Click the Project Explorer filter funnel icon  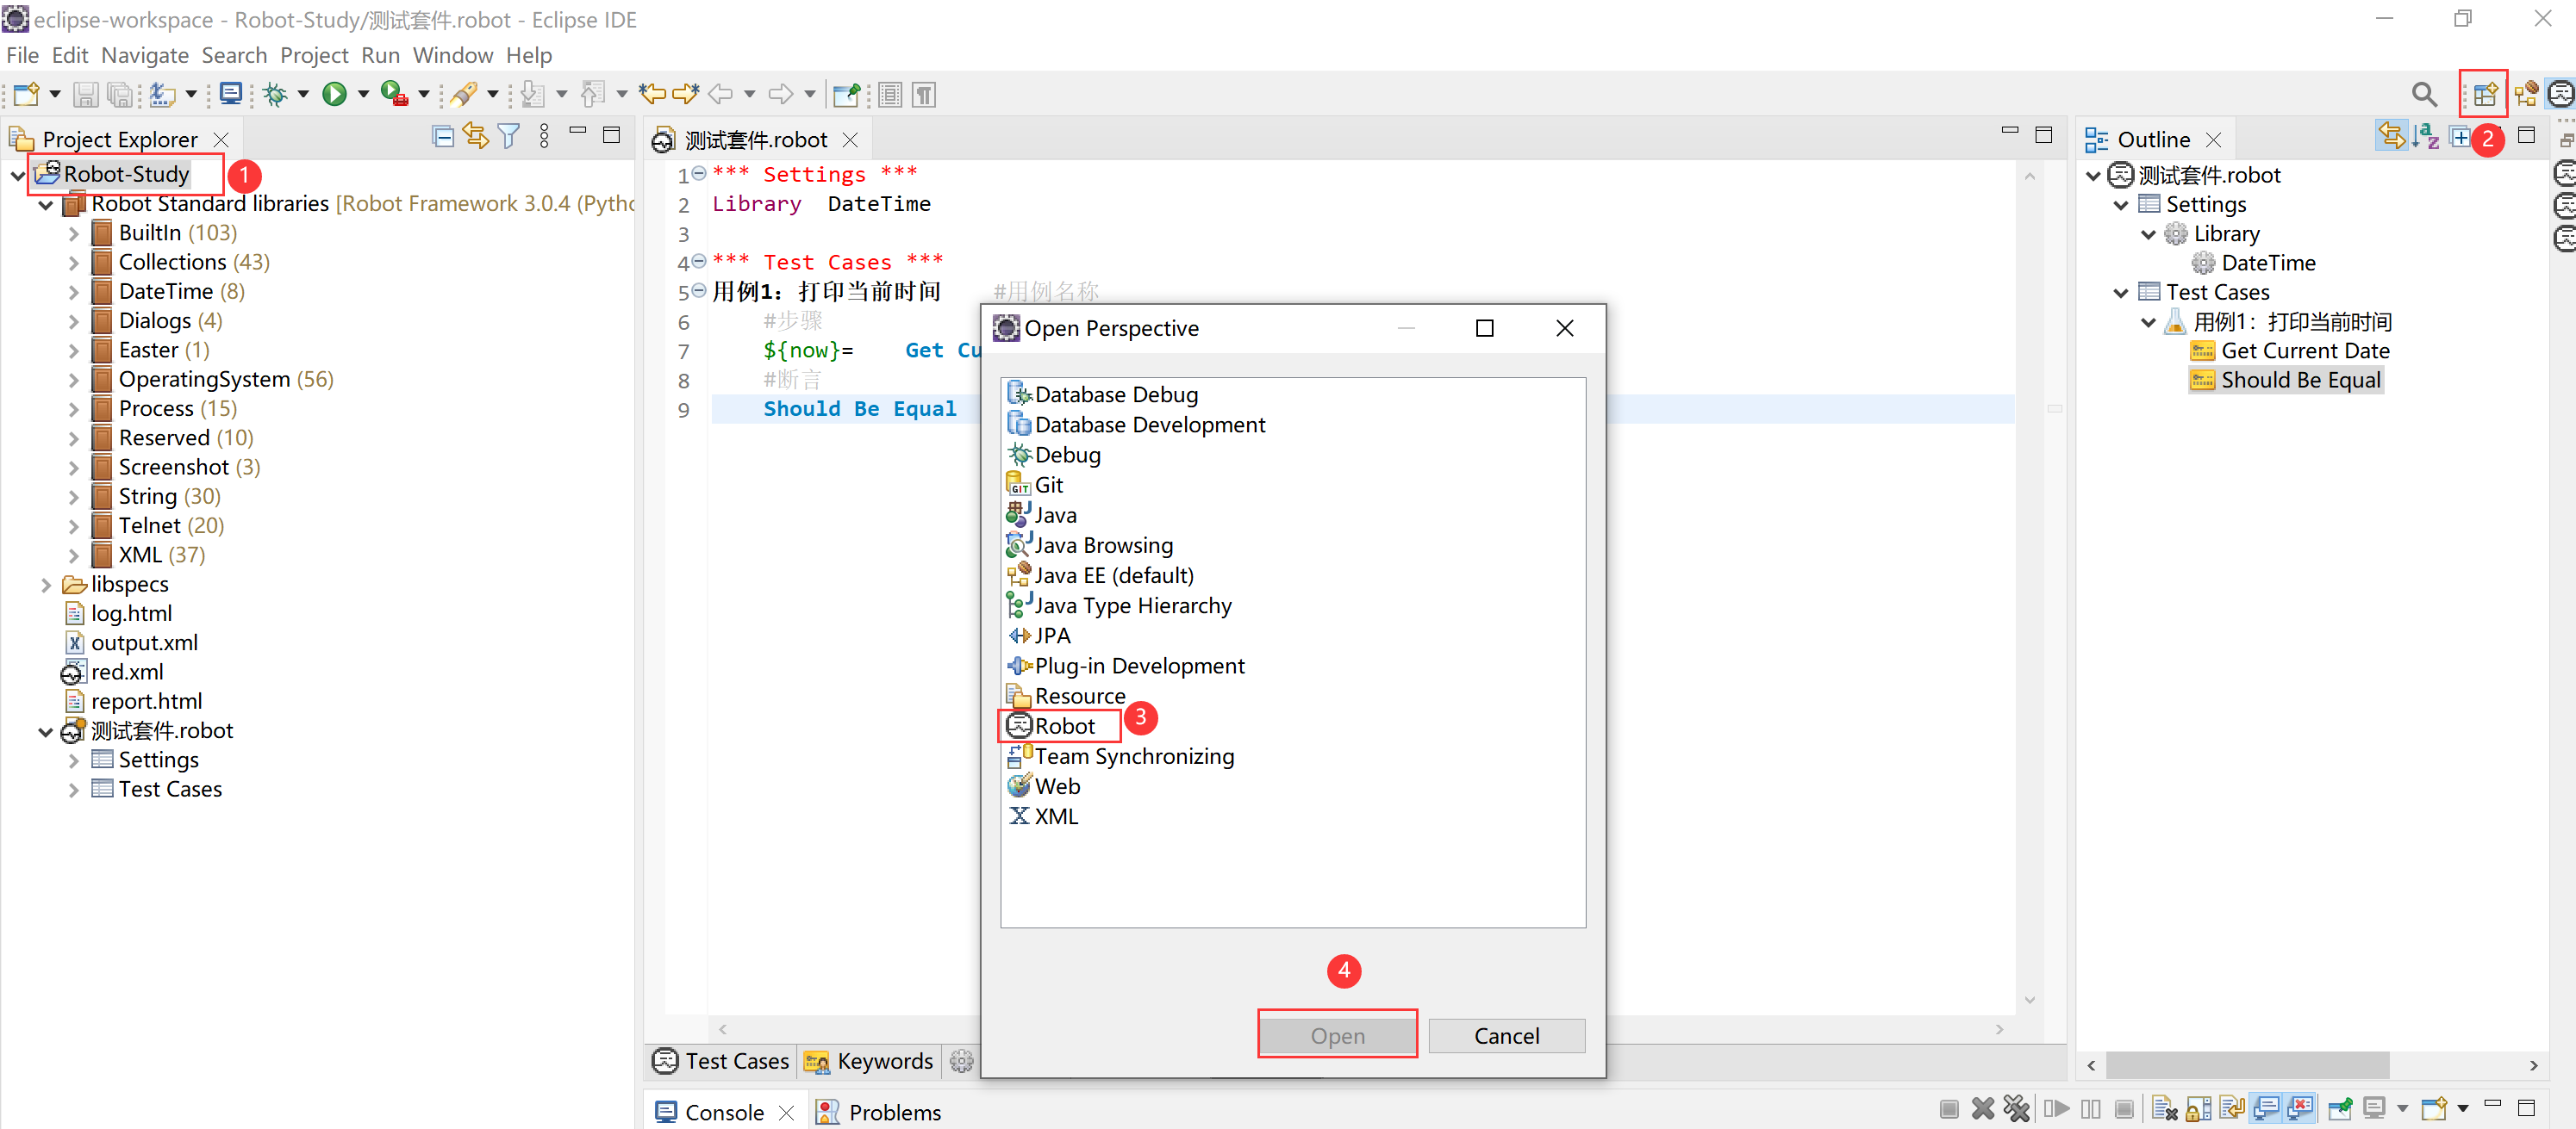tap(509, 137)
